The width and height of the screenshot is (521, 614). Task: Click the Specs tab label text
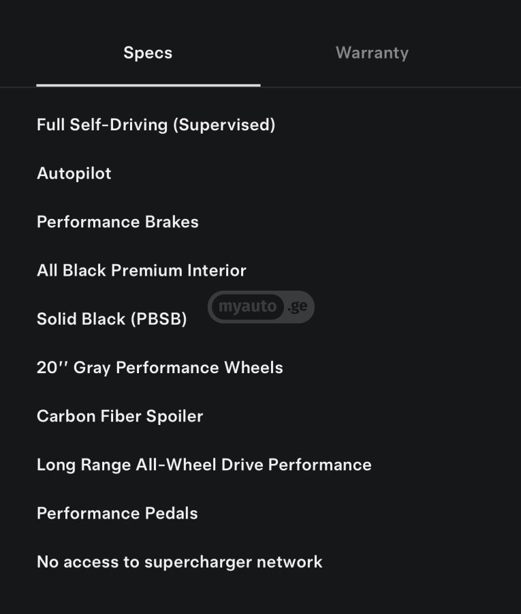(x=148, y=53)
